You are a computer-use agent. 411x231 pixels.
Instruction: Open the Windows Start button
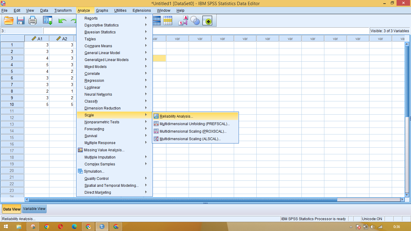click(6, 226)
